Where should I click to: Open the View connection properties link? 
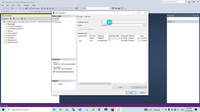click(65, 72)
